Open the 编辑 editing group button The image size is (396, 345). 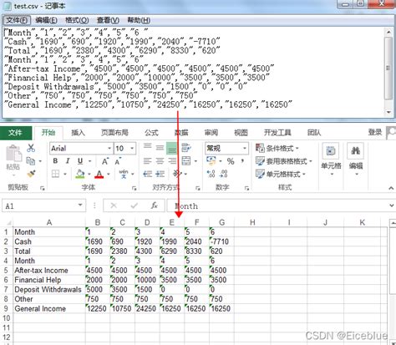click(356, 160)
